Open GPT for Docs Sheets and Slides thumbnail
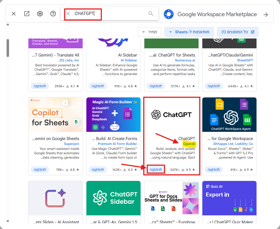Viewport: 280px width, 229px height. pyautogui.click(x=171, y=198)
